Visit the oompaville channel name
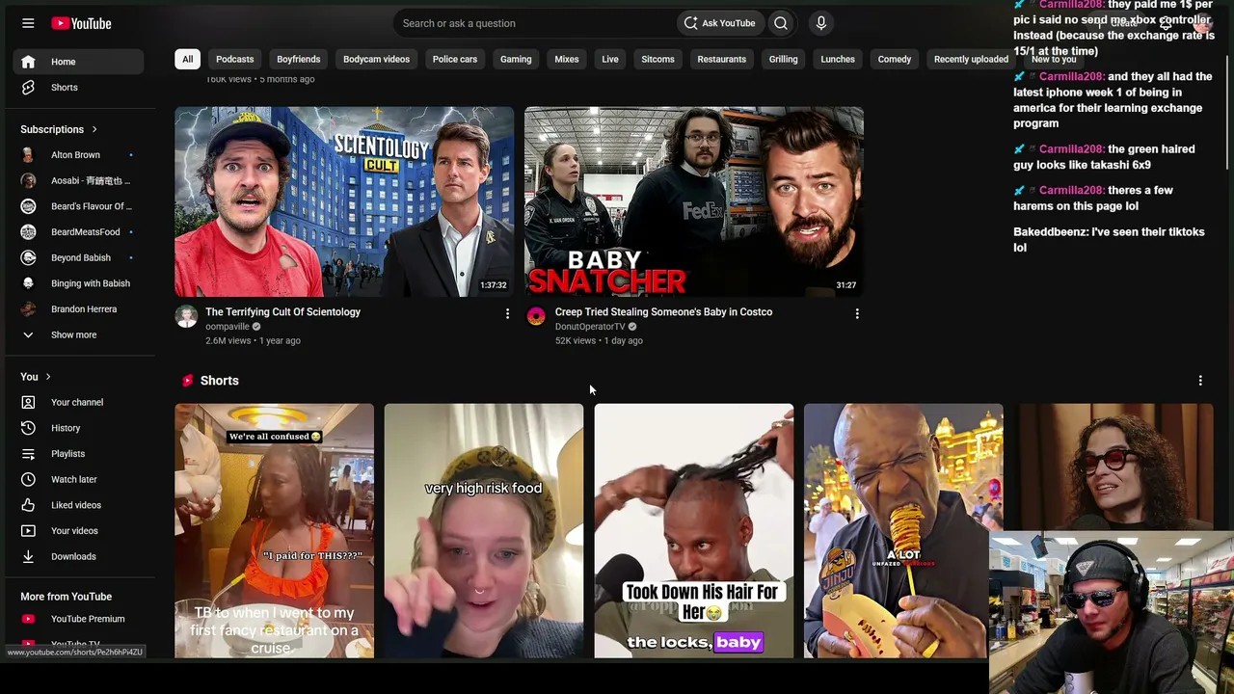The image size is (1234, 694). 228,327
